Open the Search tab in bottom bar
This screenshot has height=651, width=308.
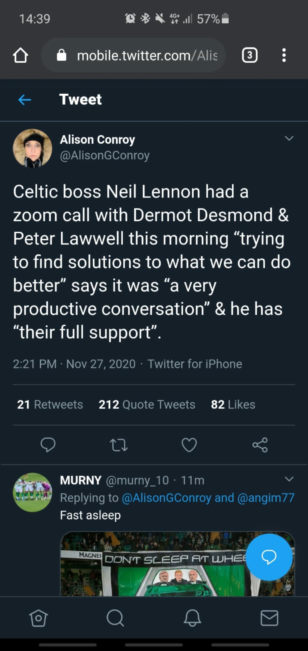[115, 618]
